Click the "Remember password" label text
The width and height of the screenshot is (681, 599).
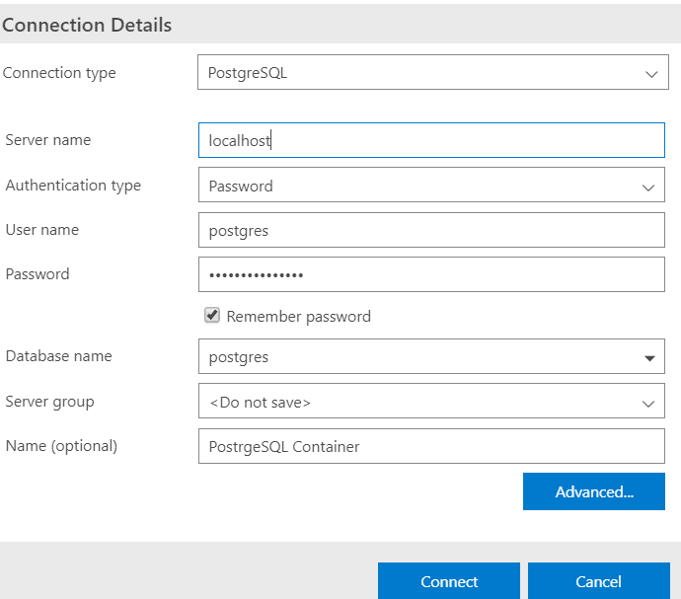[298, 317]
